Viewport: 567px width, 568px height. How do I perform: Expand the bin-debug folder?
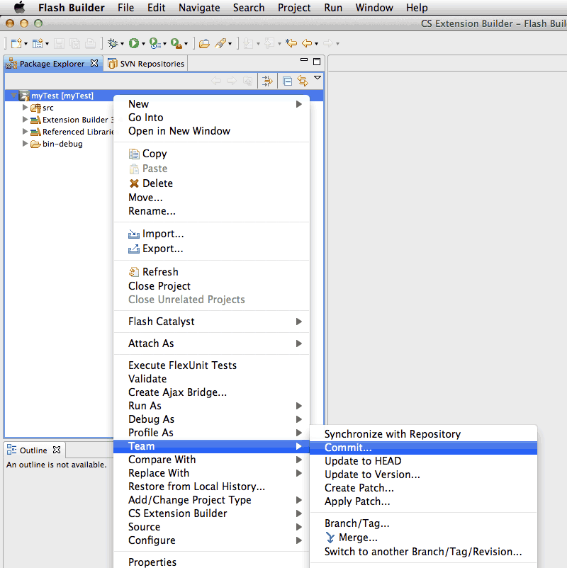25,143
